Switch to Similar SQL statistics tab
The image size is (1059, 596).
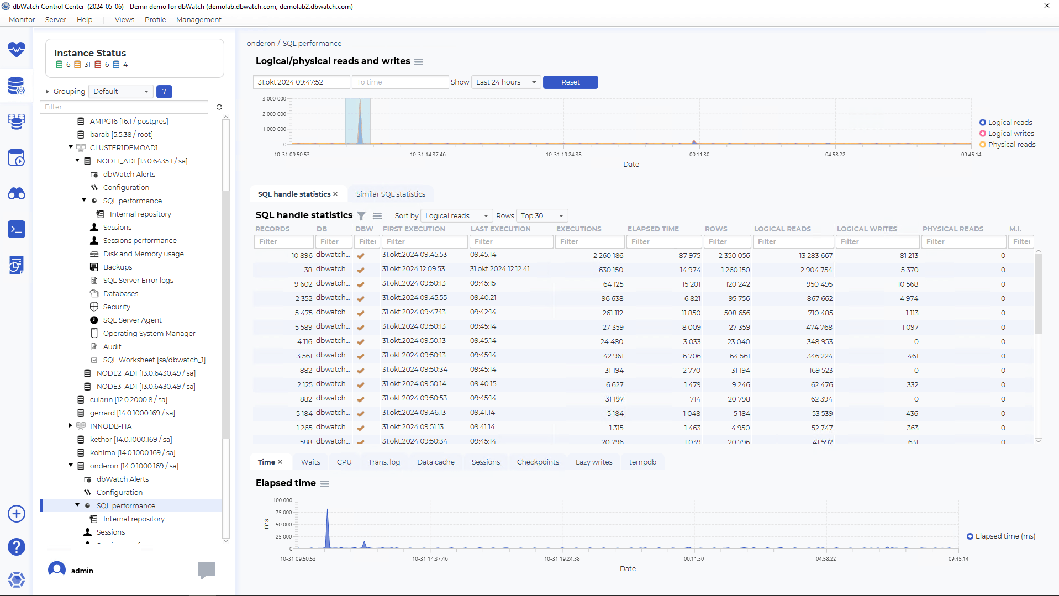pyautogui.click(x=391, y=194)
